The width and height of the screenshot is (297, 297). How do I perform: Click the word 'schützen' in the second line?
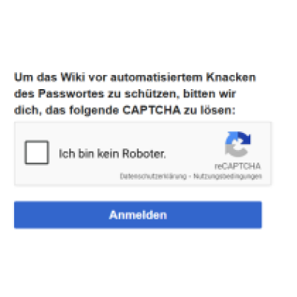click(152, 94)
